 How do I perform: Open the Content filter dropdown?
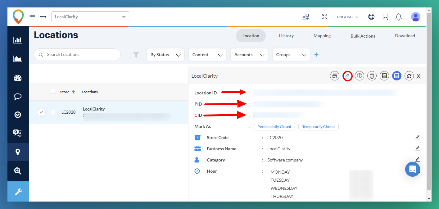click(207, 55)
